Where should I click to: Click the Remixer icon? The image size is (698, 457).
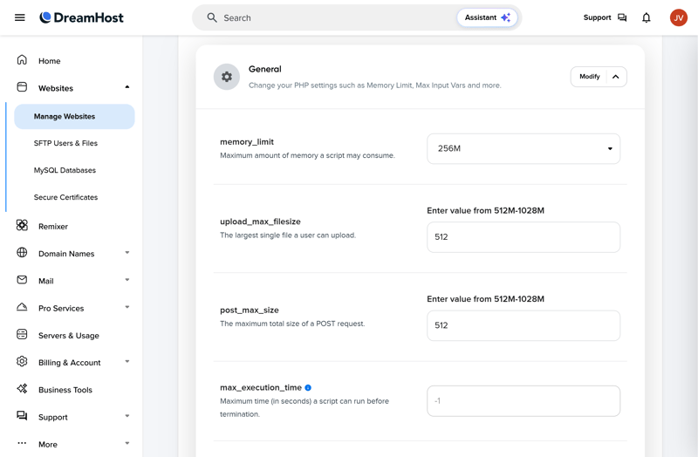click(x=22, y=225)
